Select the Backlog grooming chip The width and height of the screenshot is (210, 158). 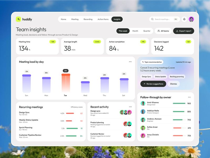(177, 77)
